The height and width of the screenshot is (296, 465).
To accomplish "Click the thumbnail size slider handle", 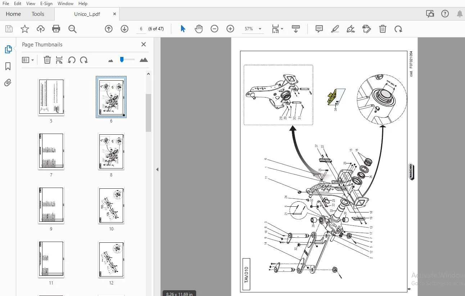I will 122,59.
